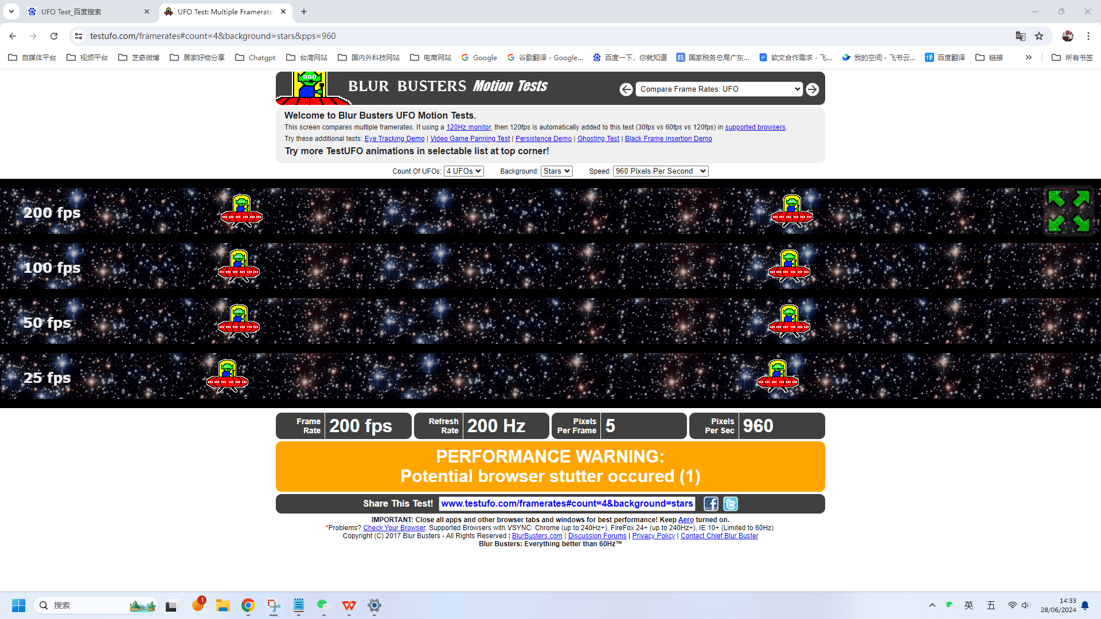Open the BlurBusters.com link
The image size is (1101, 619).
pos(537,536)
